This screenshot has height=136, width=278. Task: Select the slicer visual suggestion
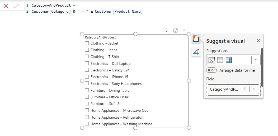[x=212, y=60]
